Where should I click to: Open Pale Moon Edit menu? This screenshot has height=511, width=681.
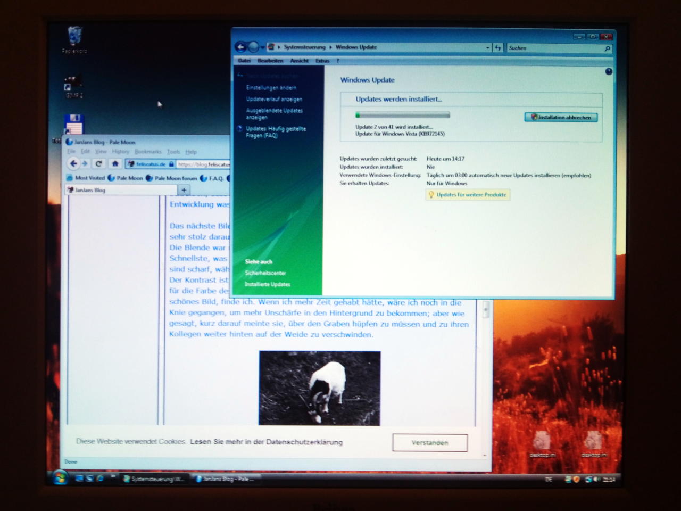click(x=85, y=152)
